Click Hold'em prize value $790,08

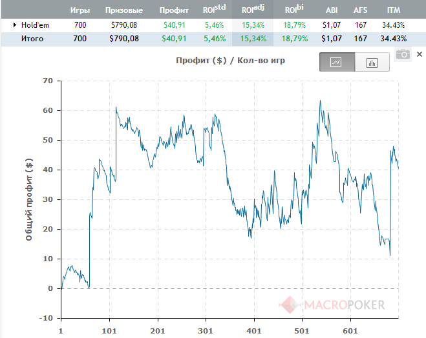coord(124,25)
